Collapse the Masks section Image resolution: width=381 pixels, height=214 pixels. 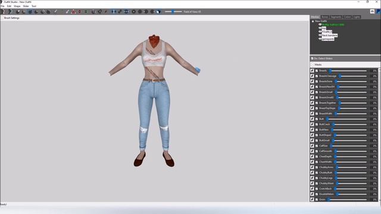[x=313, y=65]
